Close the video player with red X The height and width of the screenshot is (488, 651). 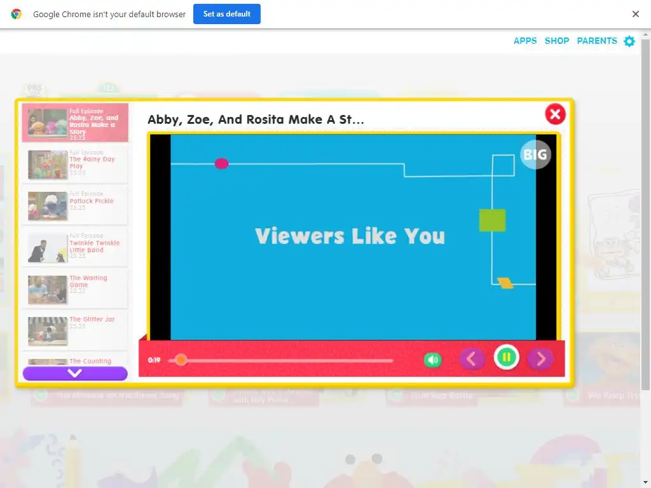click(555, 114)
